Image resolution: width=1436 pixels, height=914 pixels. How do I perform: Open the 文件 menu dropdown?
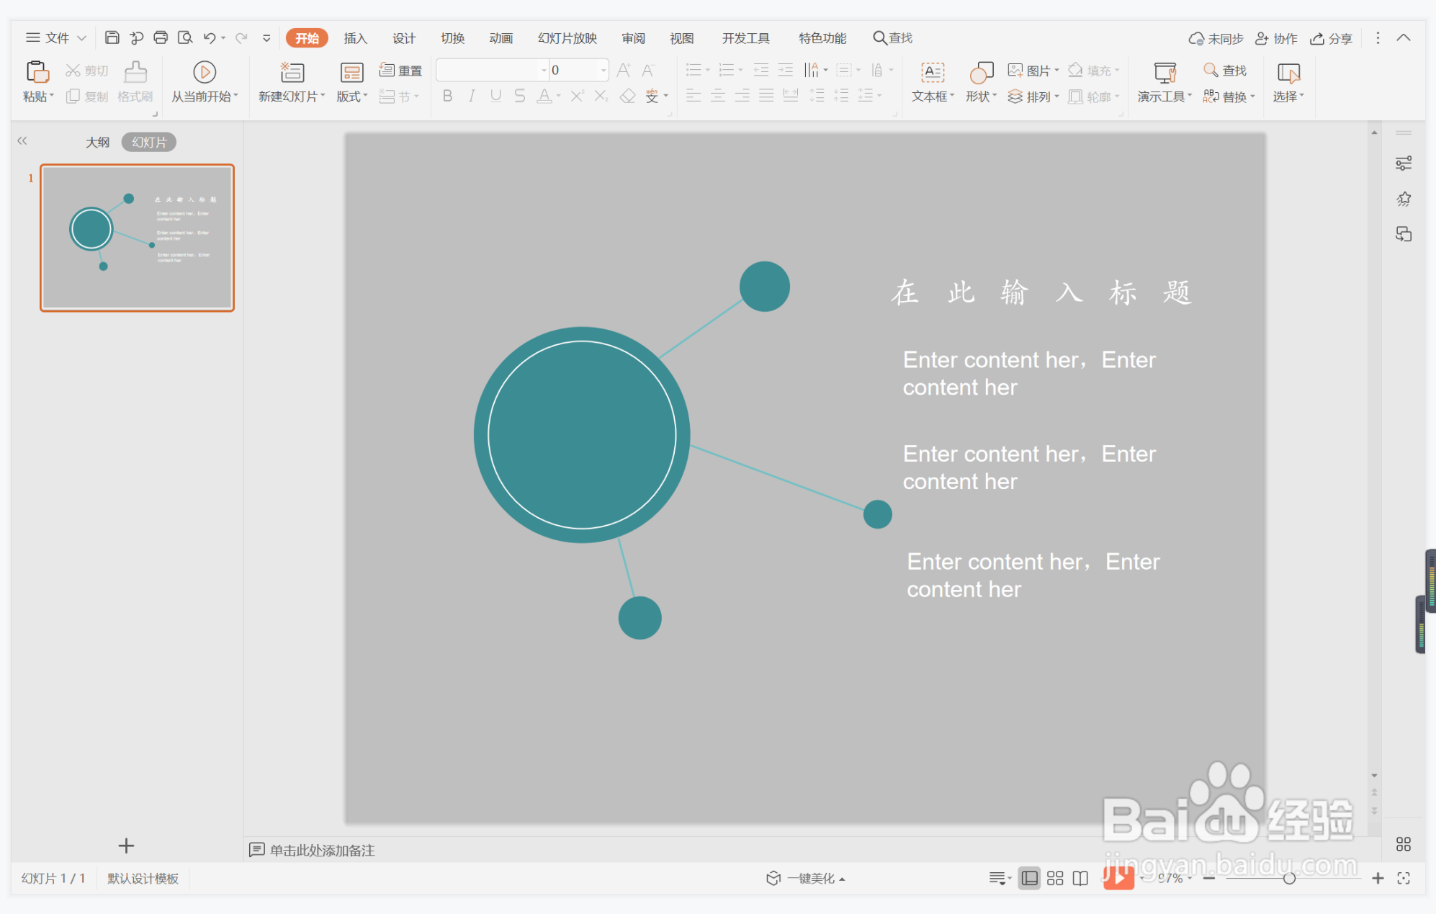56,37
